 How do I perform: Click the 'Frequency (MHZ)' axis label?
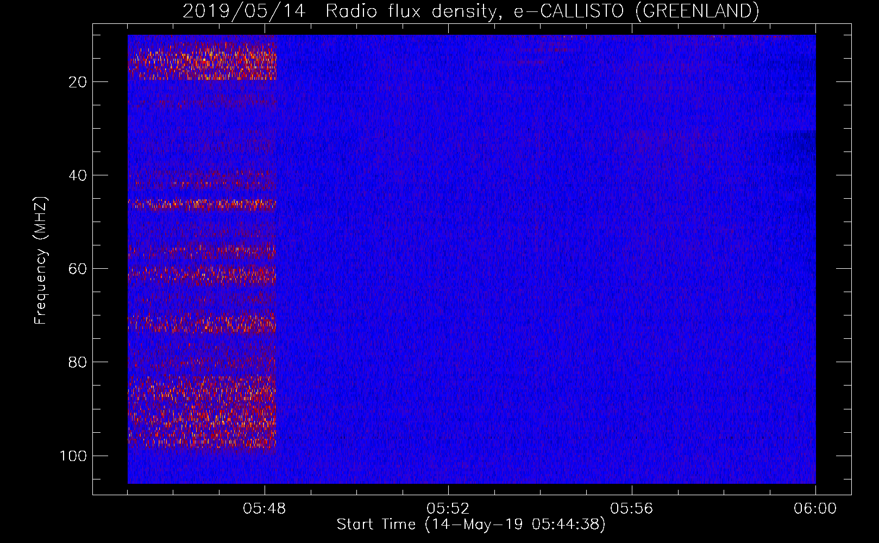41,261
